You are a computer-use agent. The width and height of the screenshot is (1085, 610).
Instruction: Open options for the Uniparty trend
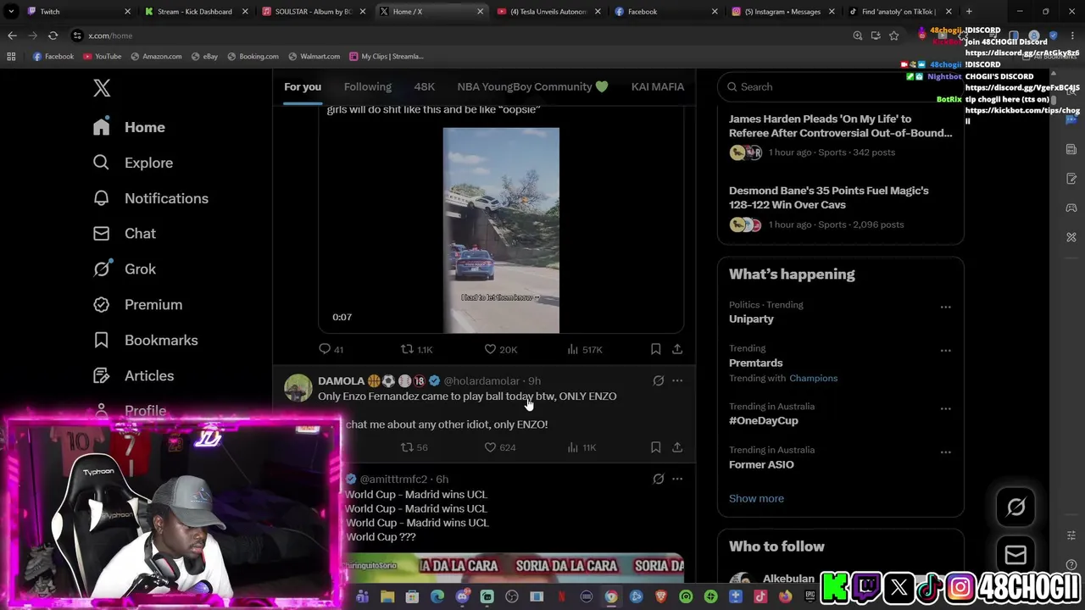pyautogui.click(x=945, y=307)
